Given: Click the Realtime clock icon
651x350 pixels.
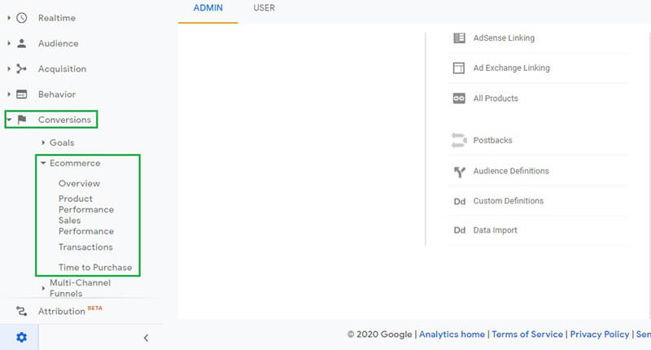Looking at the screenshot, I should point(22,18).
